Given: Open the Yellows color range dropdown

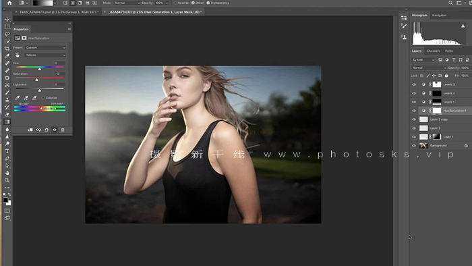Looking at the screenshot, I should [45, 55].
